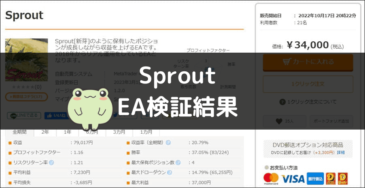Click the LINEで送る share button

(24, 115)
